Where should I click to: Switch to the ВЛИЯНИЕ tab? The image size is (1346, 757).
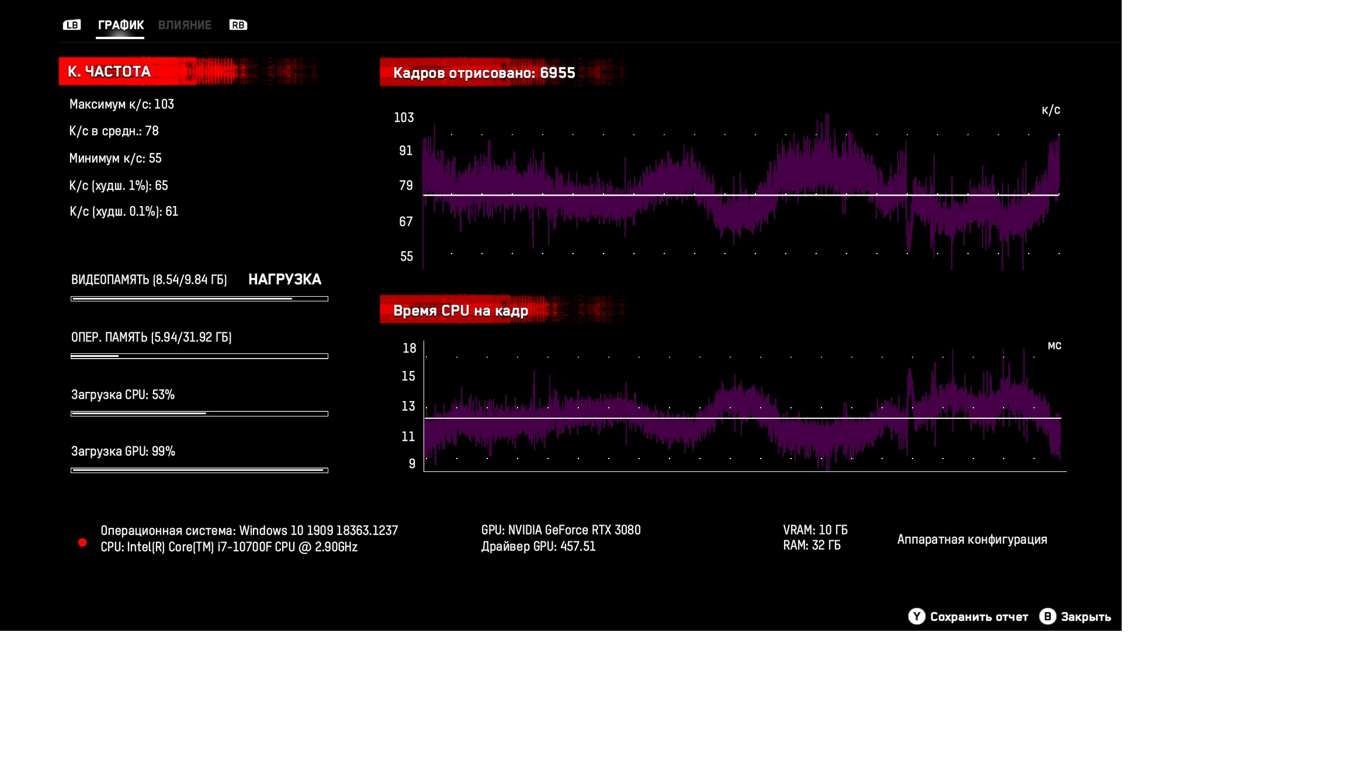pos(185,25)
